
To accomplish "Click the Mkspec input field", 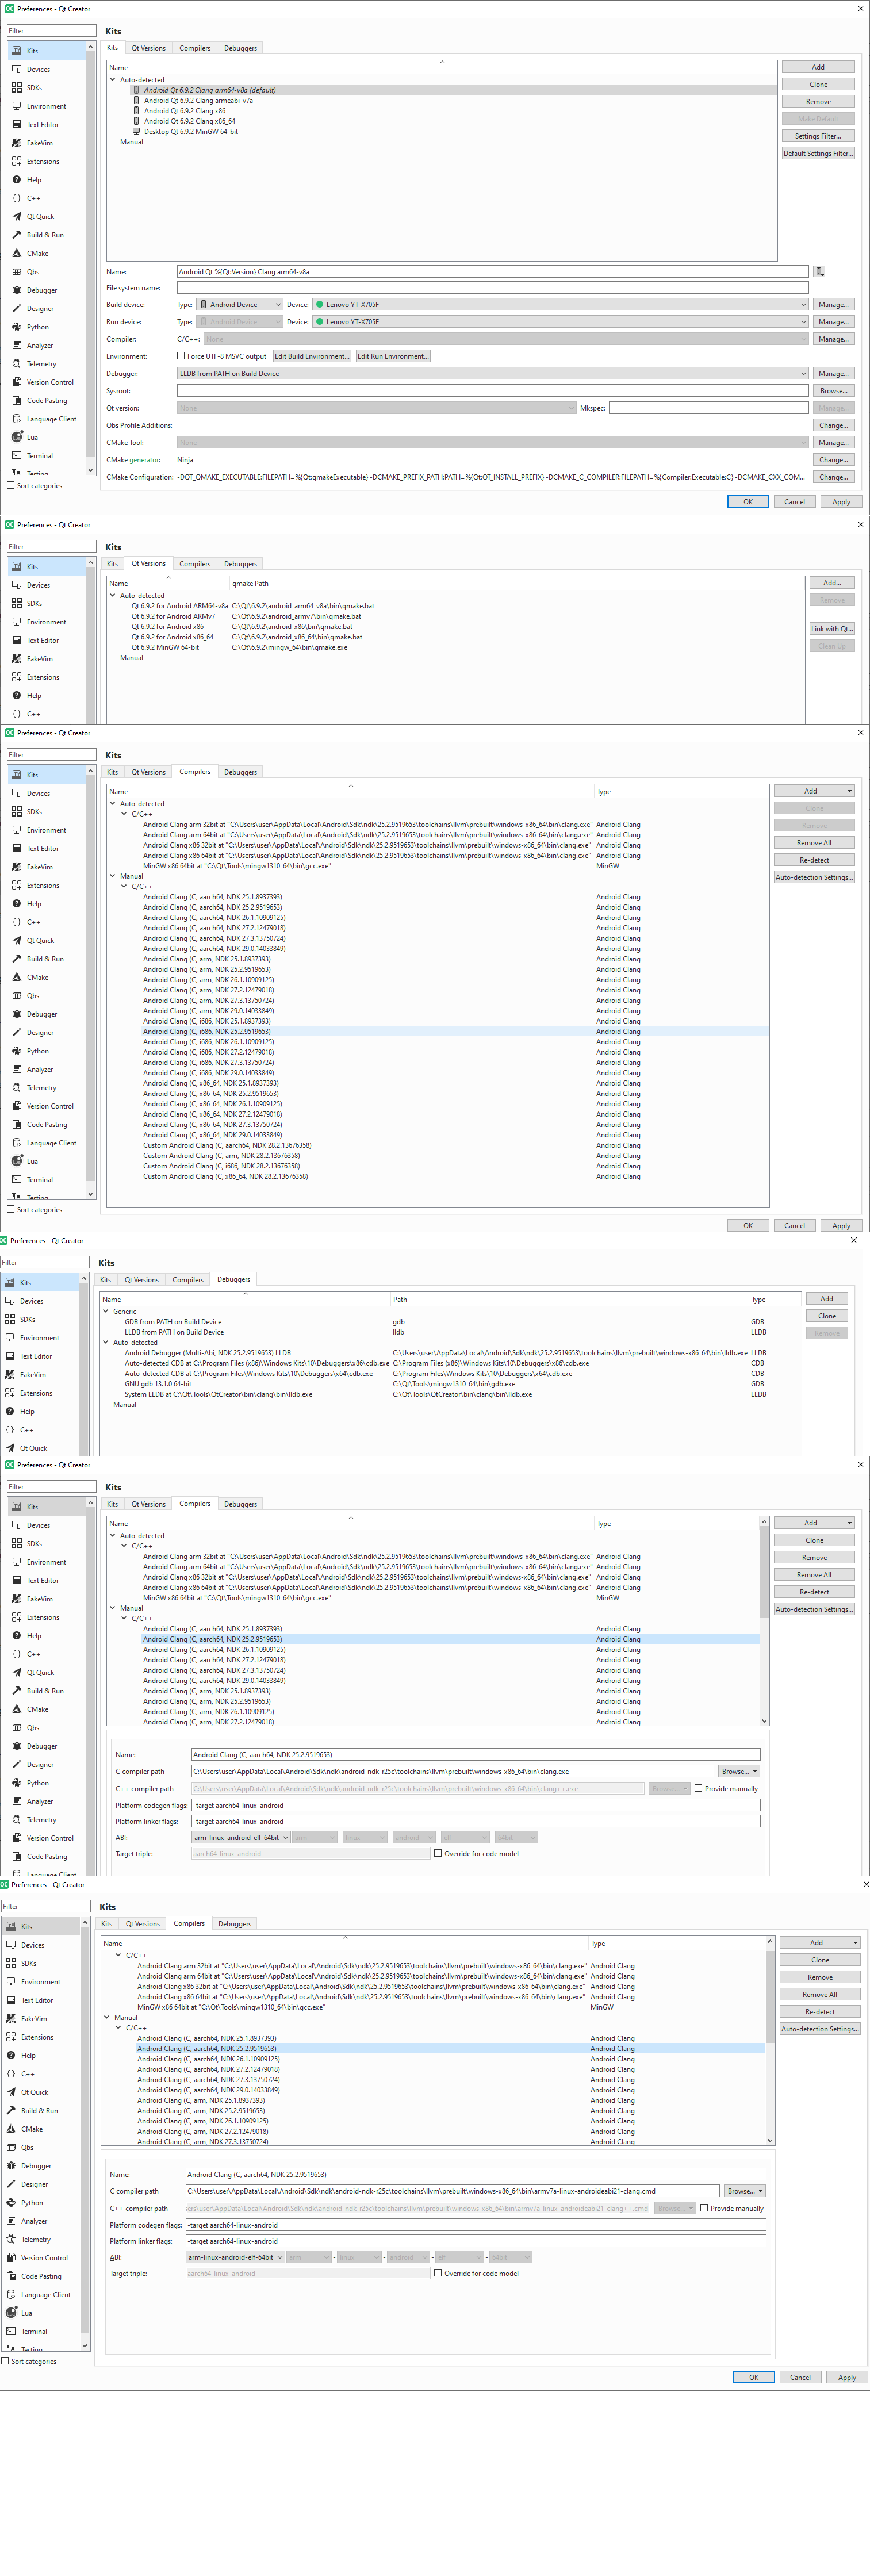I will [x=709, y=408].
